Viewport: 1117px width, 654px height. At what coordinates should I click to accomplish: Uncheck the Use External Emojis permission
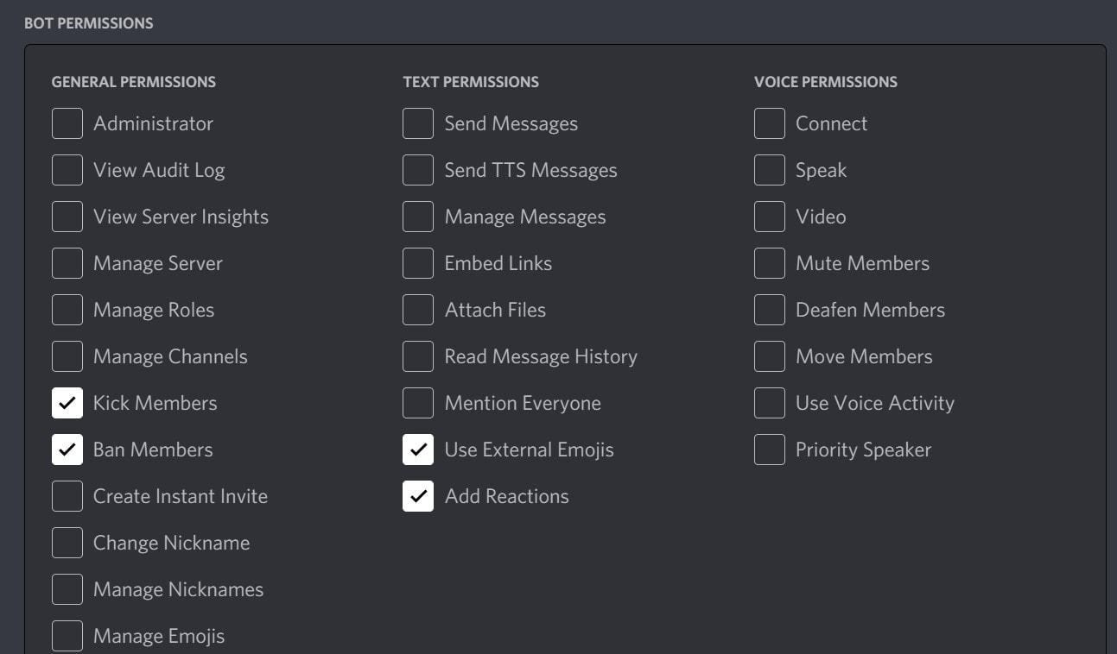[x=417, y=449]
